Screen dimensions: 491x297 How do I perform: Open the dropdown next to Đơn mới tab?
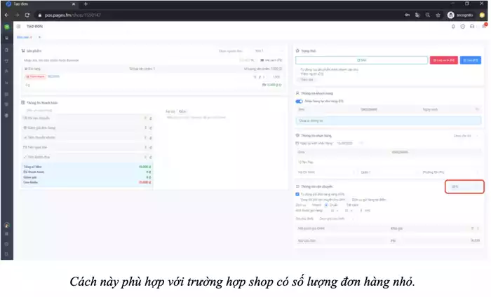tap(39, 37)
